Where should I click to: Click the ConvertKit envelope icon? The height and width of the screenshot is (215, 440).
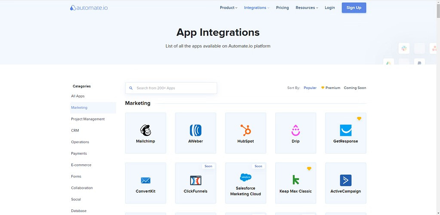tap(145, 180)
